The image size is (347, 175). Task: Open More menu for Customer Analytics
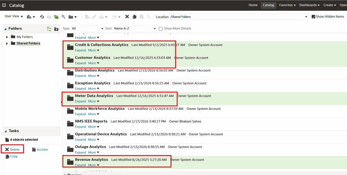tap(94, 63)
